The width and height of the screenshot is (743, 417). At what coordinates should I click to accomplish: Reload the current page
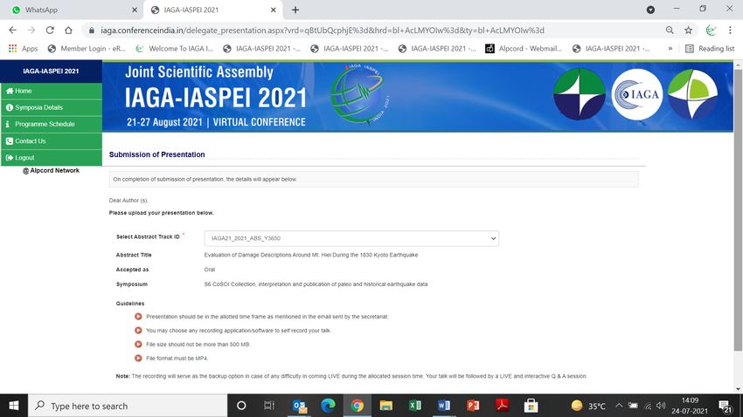click(x=50, y=31)
